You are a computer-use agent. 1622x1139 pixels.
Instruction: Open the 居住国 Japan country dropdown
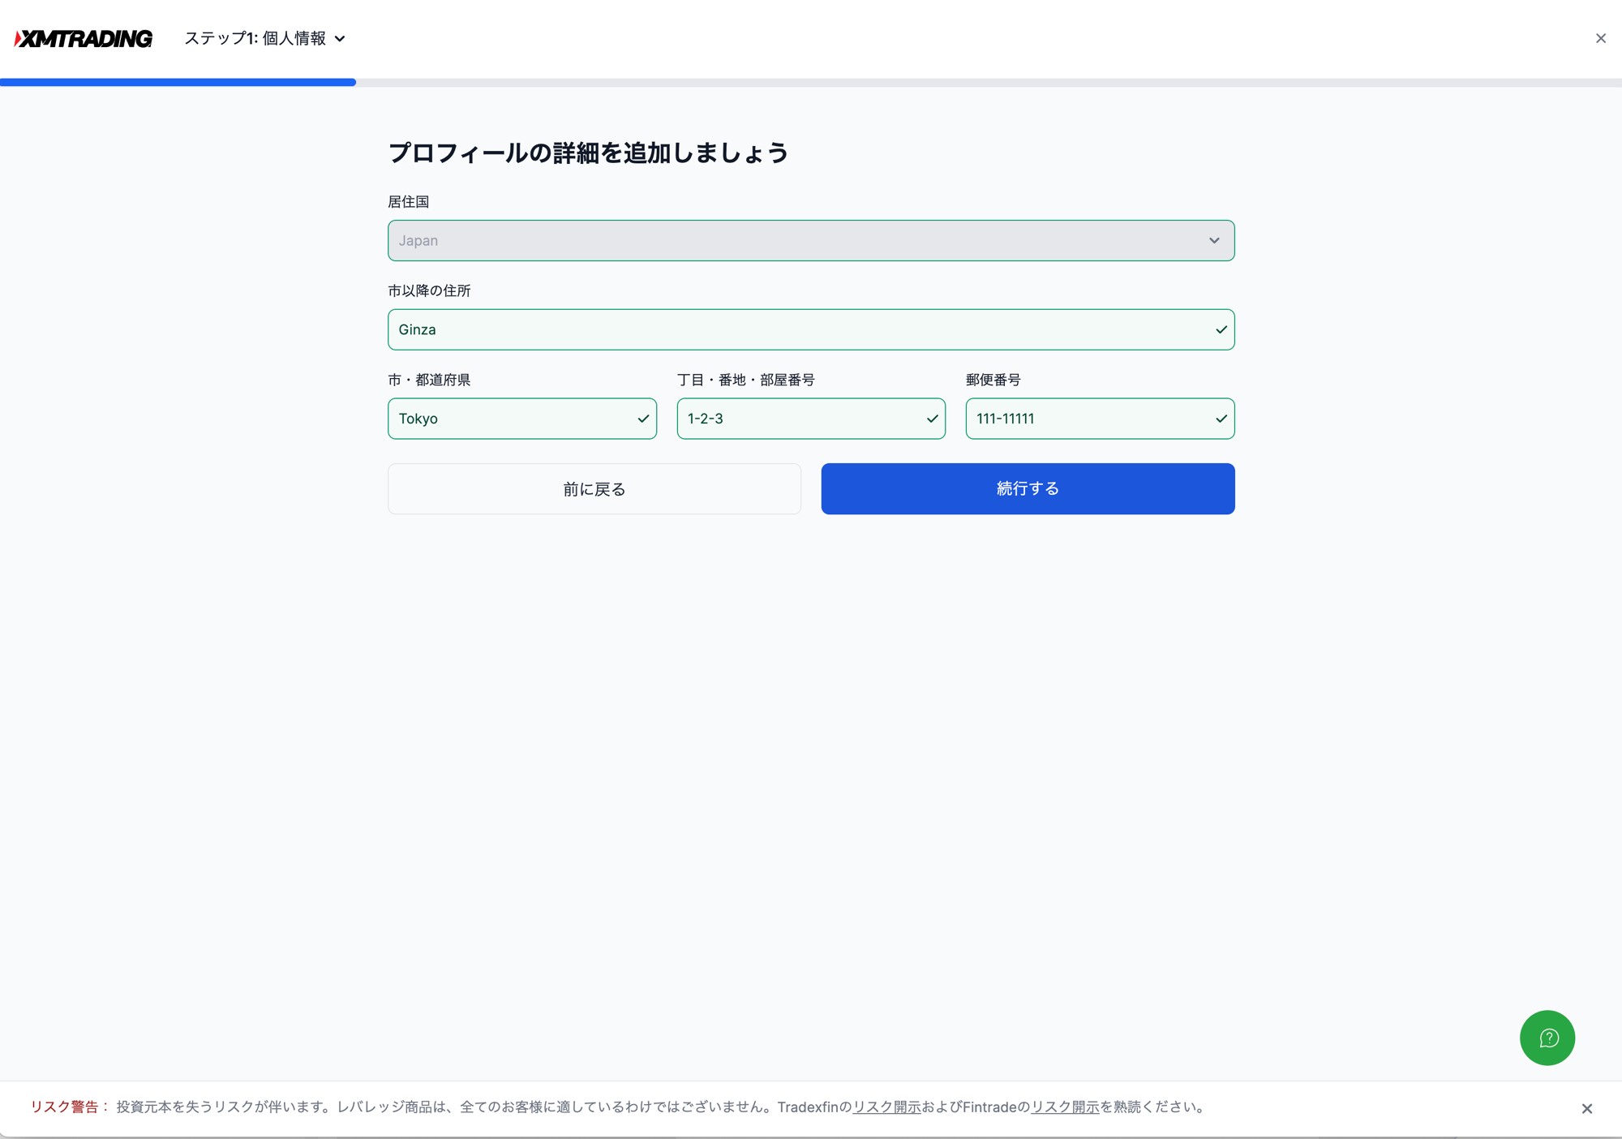click(x=811, y=240)
